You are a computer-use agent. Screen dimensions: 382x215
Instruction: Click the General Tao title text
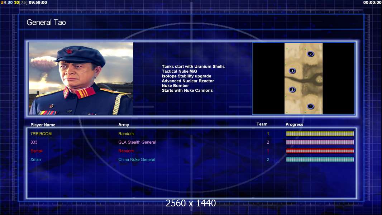pos(46,23)
